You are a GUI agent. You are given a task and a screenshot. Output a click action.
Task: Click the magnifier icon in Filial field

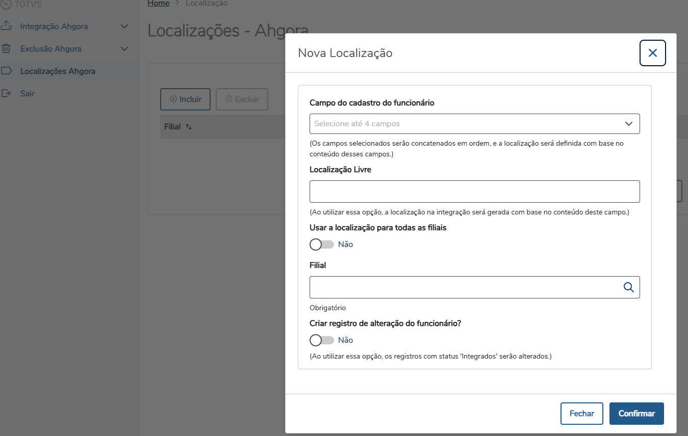tap(628, 287)
